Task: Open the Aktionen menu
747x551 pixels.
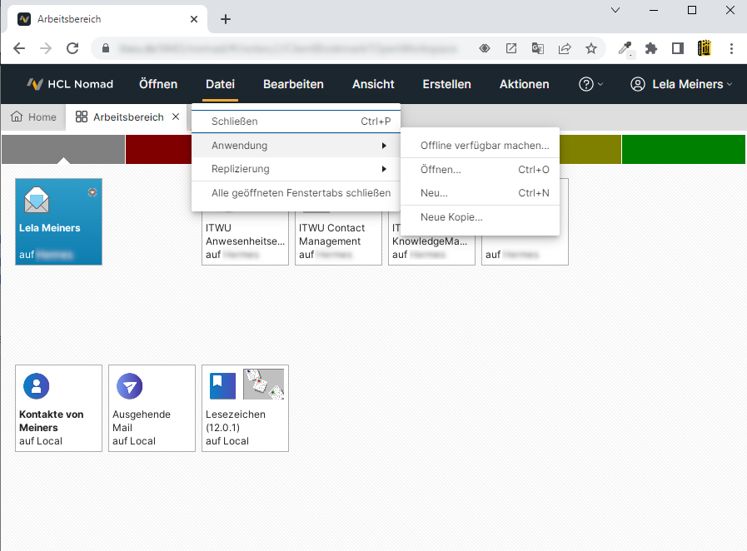Action: point(524,84)
